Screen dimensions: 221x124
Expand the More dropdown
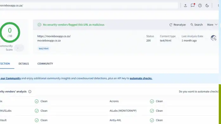(x=212, y=25)
